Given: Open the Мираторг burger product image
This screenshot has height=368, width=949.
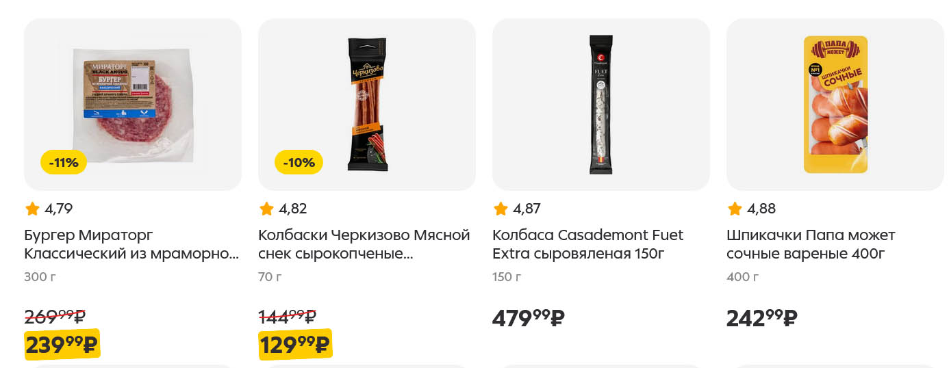Looking at the screenshot, I should (x=133, y=104).
